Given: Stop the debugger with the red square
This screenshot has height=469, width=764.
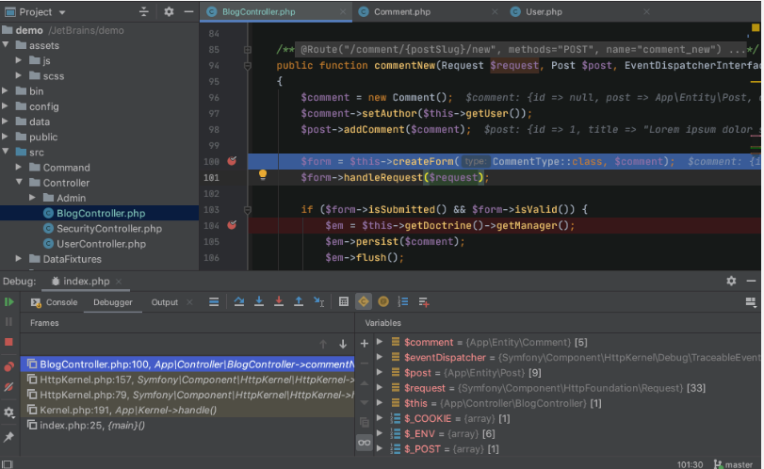Looking at the screenshot, I should [x=8, y=342].
